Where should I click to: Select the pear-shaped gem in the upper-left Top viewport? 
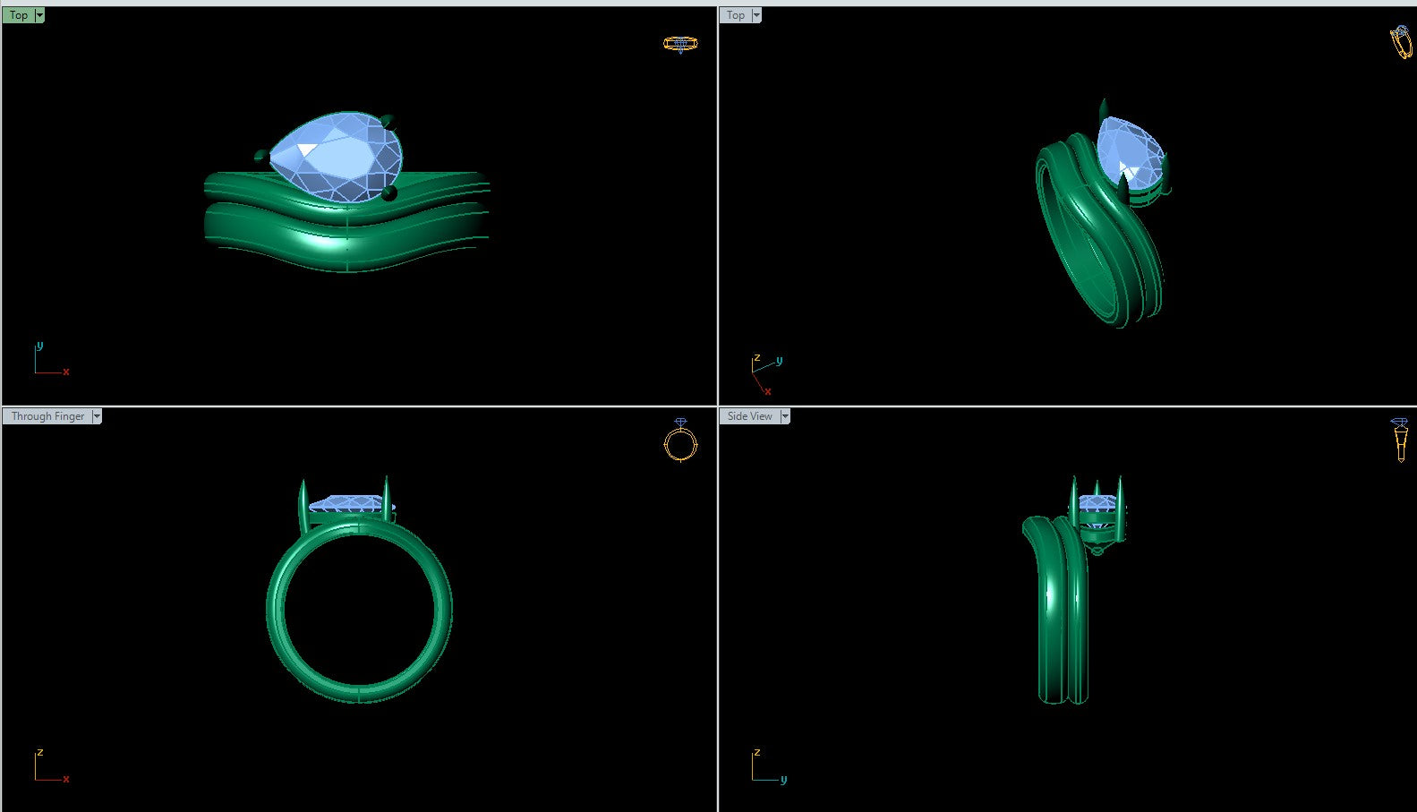(x=336, y=156)
